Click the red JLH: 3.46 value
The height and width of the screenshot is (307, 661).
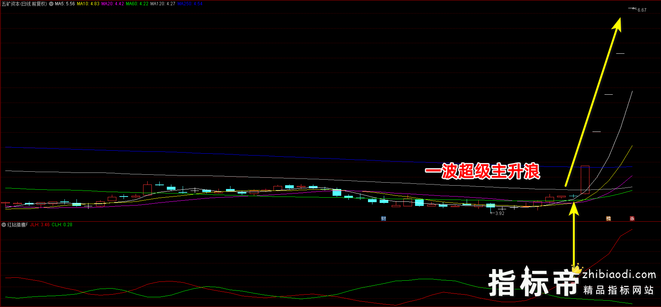coord(40,225)
